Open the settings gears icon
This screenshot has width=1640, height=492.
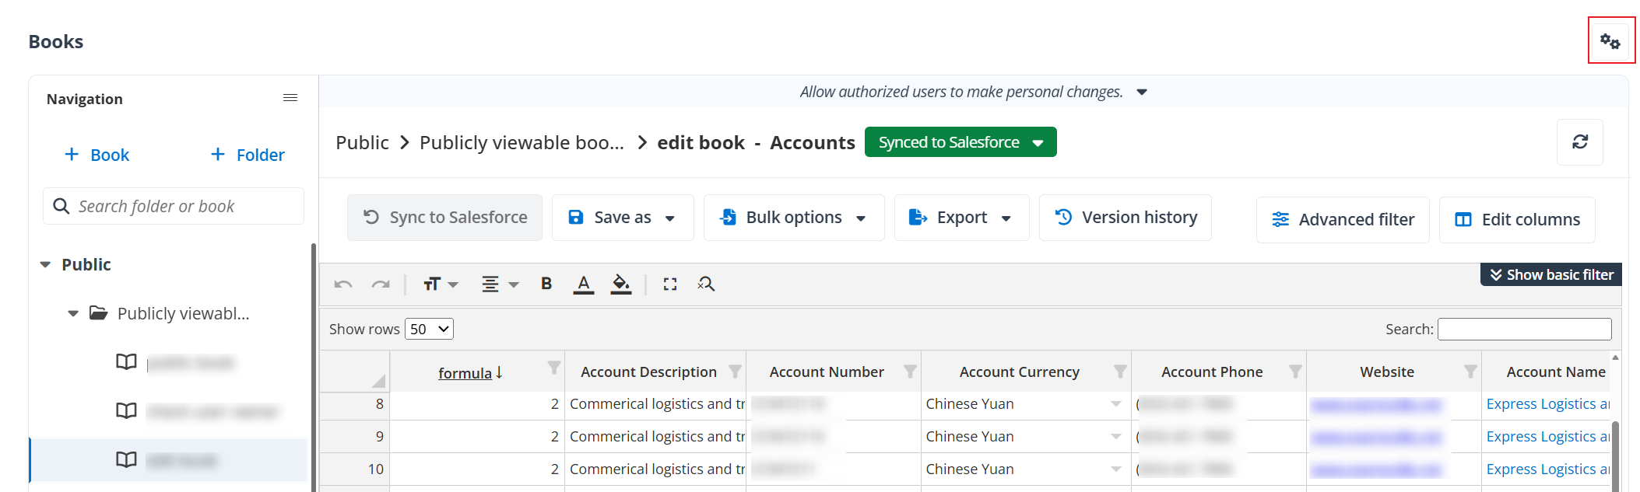[1610, 41]
